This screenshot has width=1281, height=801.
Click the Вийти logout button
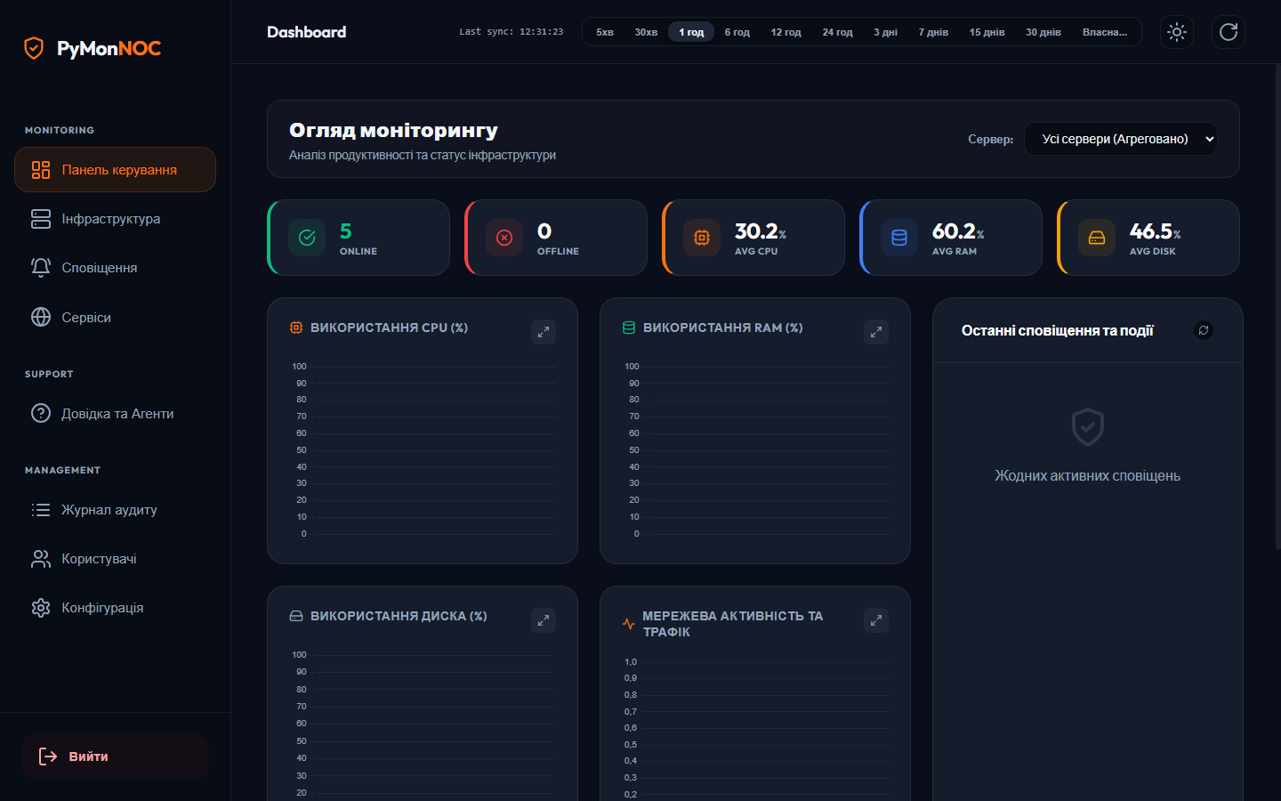point(115,756)
